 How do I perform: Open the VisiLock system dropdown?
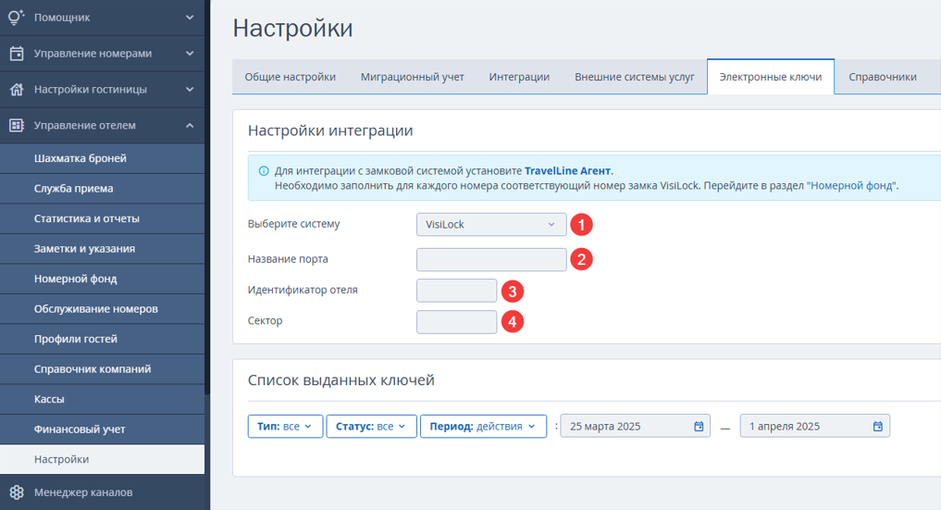[491, 224]
